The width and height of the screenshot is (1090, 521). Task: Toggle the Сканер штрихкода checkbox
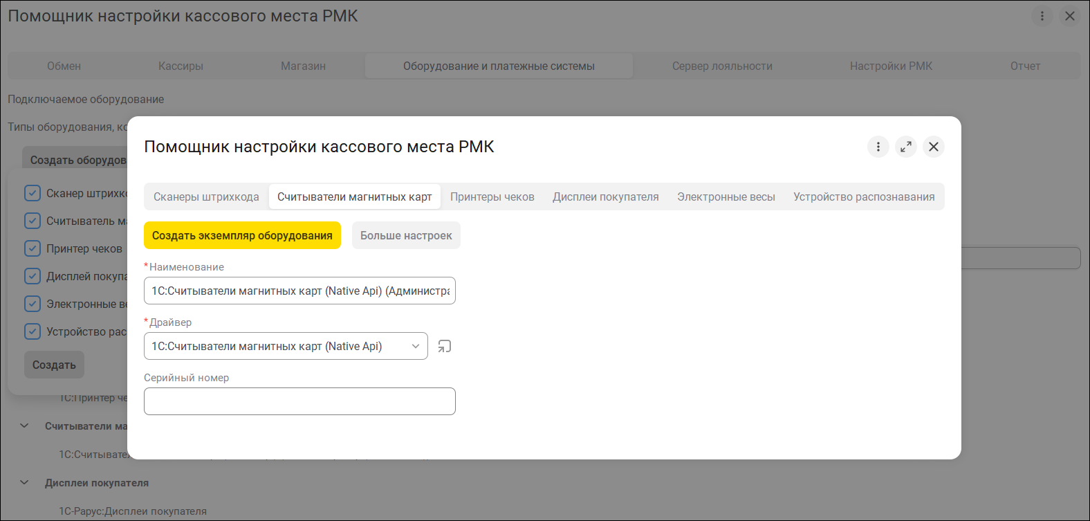33,193
